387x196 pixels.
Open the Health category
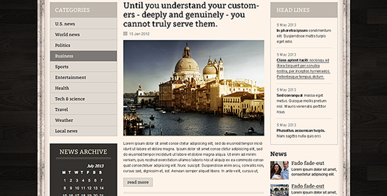[x=83, y=88]
